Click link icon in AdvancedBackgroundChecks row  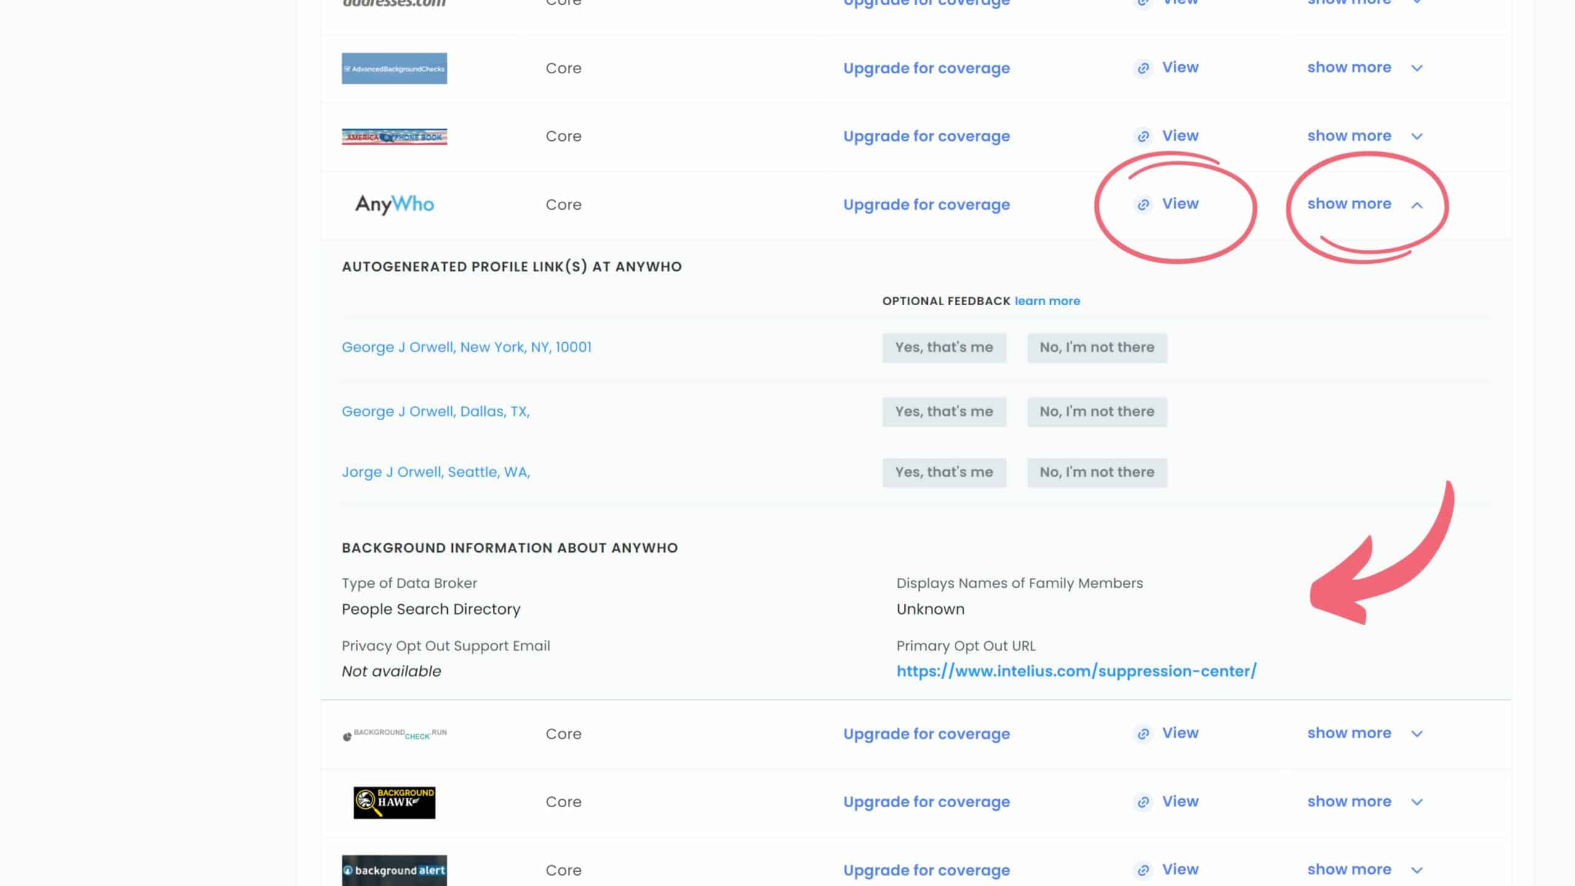(x=1143, y=68)
